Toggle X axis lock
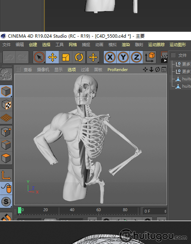Screen dimensions: 191x244 pos(110,57)
